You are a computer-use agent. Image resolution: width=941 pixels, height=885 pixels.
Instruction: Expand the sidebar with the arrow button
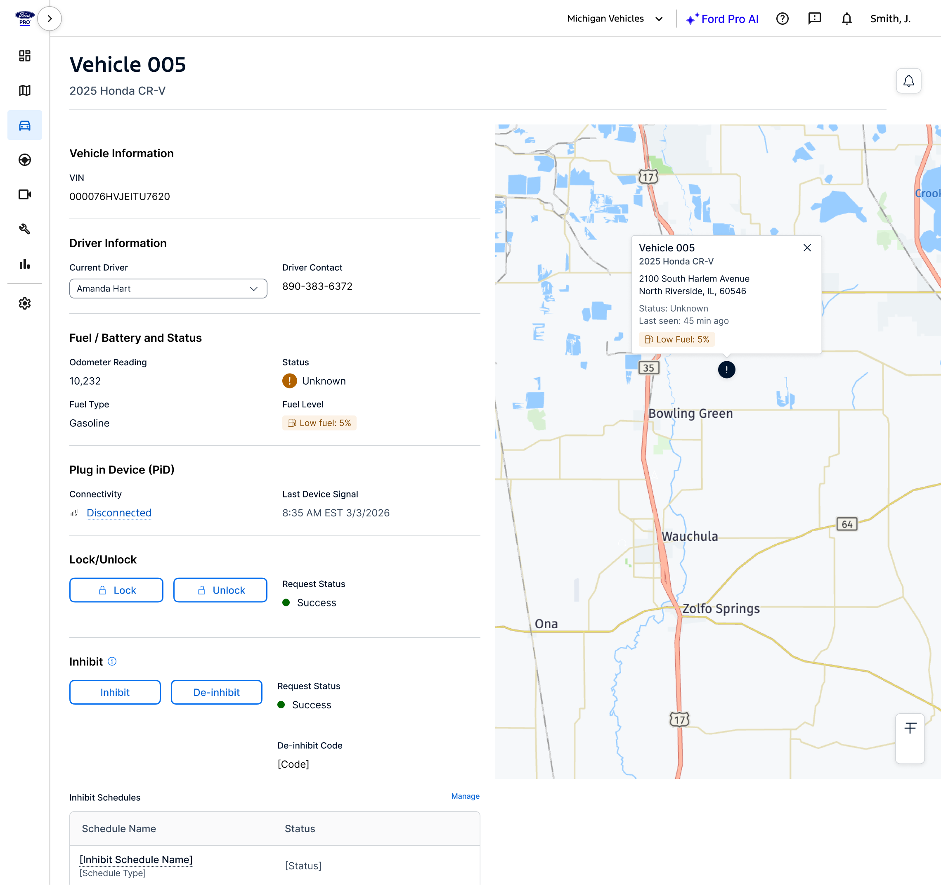(49, 19)
